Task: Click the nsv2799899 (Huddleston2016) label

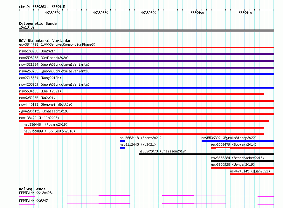Action: (49, 131)
